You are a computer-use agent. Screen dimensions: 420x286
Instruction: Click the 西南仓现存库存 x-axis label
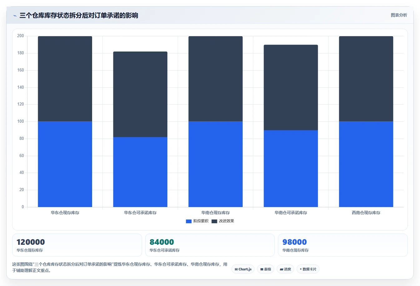pyautogui.click(x=366, y=213)
